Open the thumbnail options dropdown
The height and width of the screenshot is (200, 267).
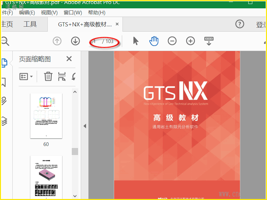pos(26,77)
